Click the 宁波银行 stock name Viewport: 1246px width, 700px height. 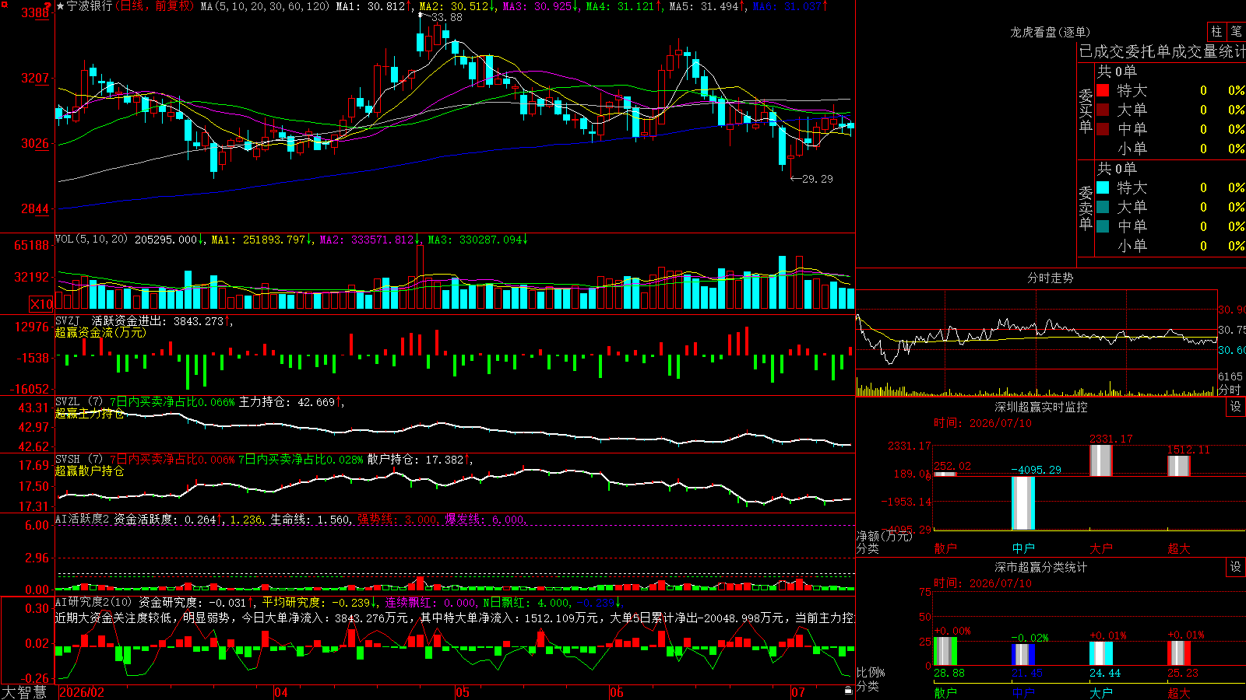pyautogui.click(x=90, y=6)
